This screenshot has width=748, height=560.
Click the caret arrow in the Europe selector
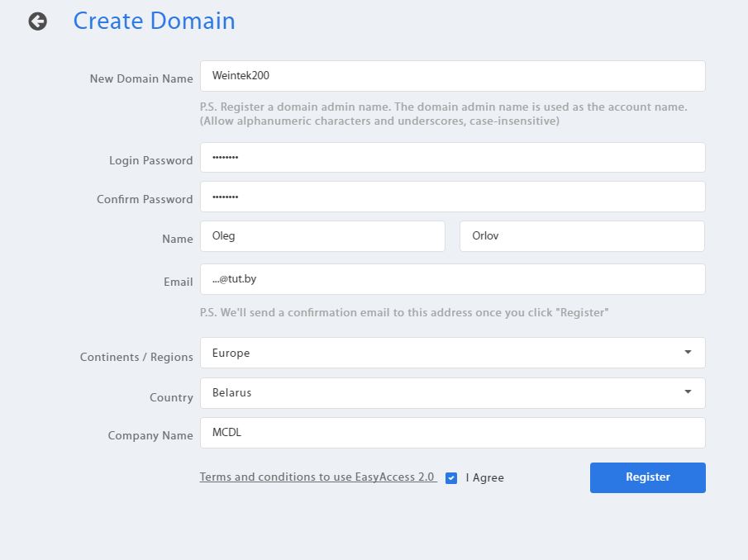(688, 353)
